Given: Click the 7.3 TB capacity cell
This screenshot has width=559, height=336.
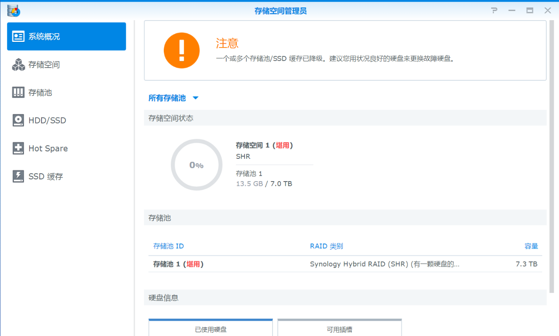Looking at the screenshot, I should tap(527, 264).
